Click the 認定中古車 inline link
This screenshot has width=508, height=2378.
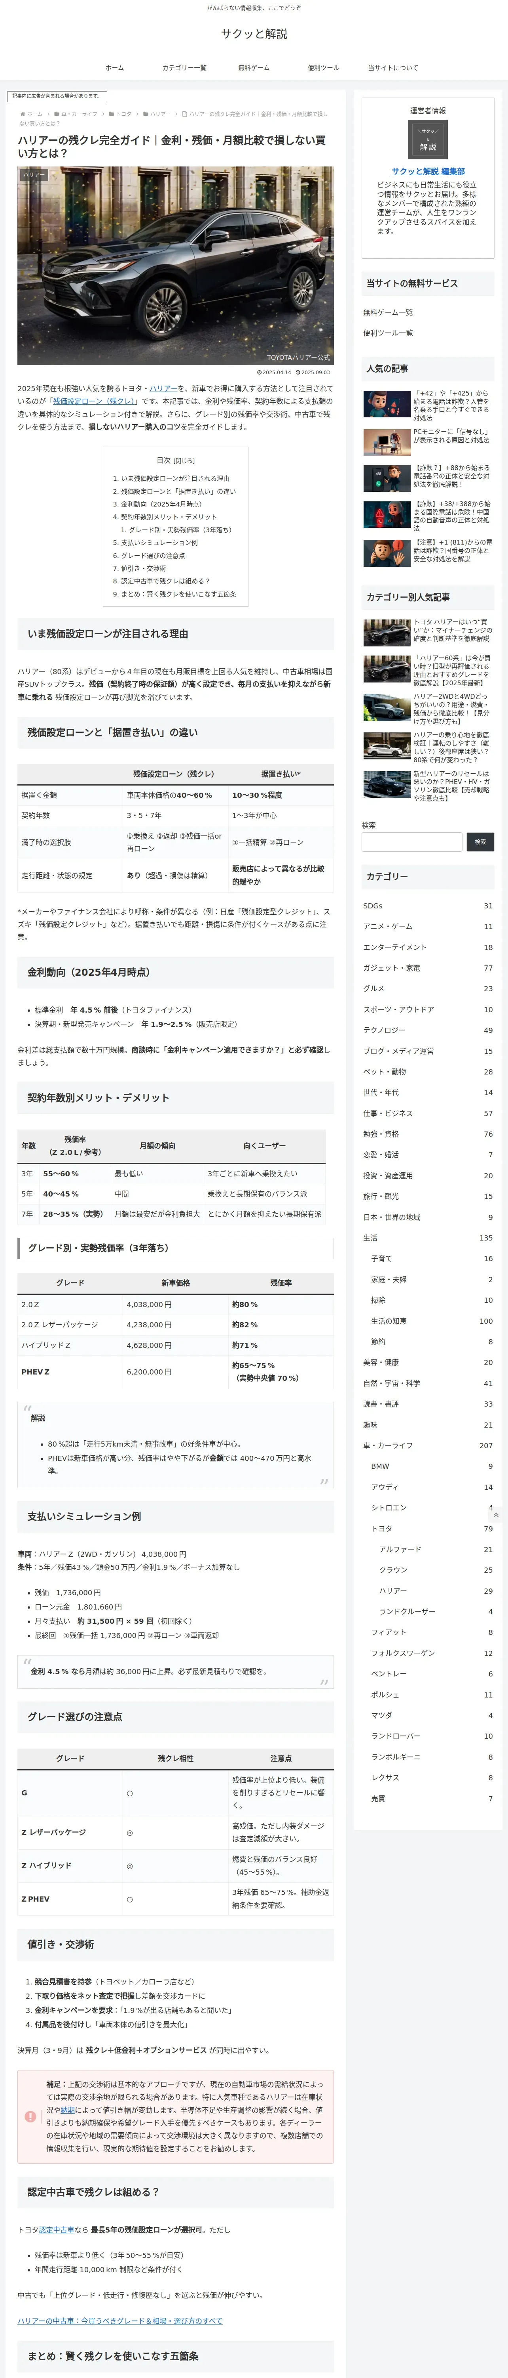56,2229
